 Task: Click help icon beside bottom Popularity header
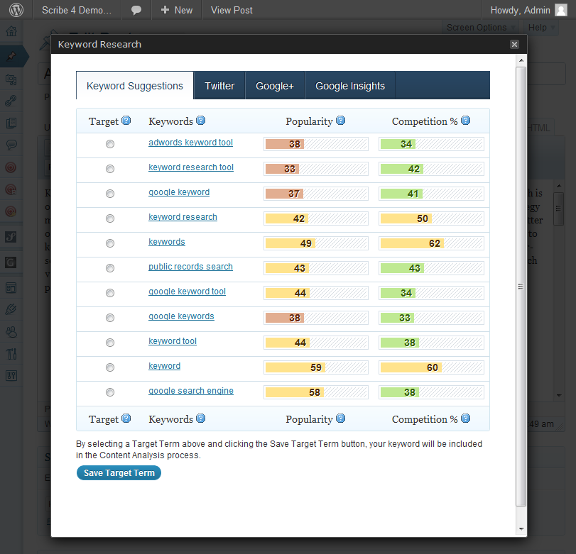pyautogui.click(x=341, y=419)
